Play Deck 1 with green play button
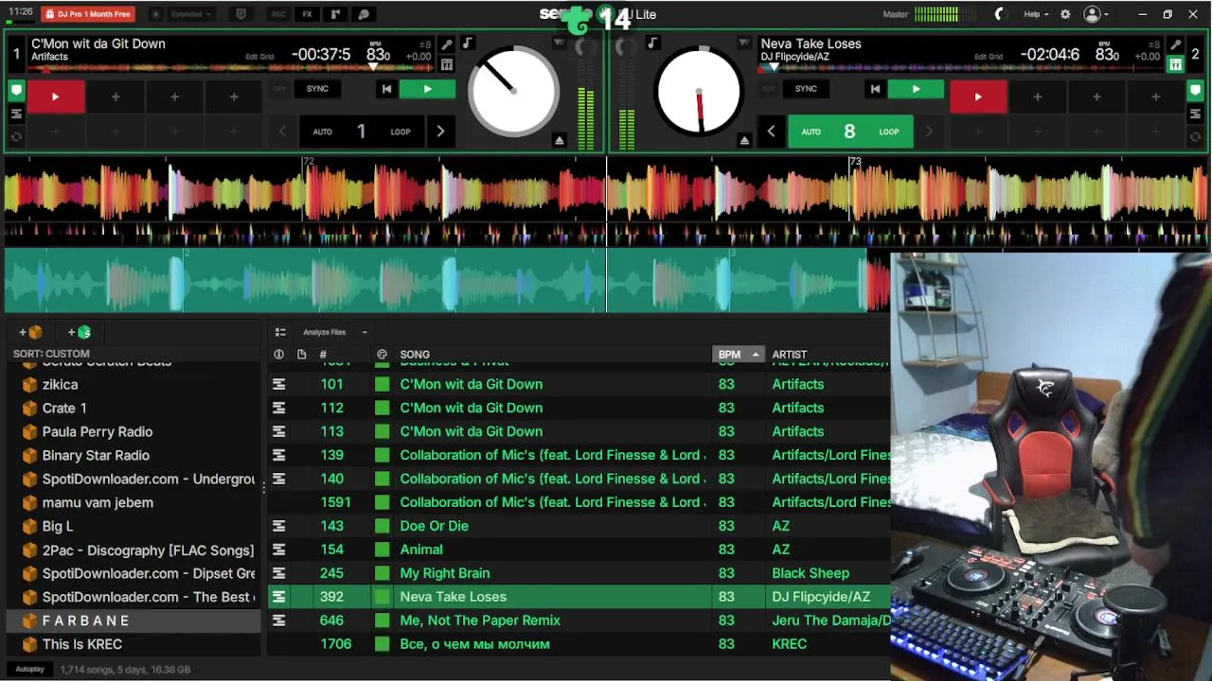Image resolution: width=1212 pixels, height=681 pixels. coord(427,89)
